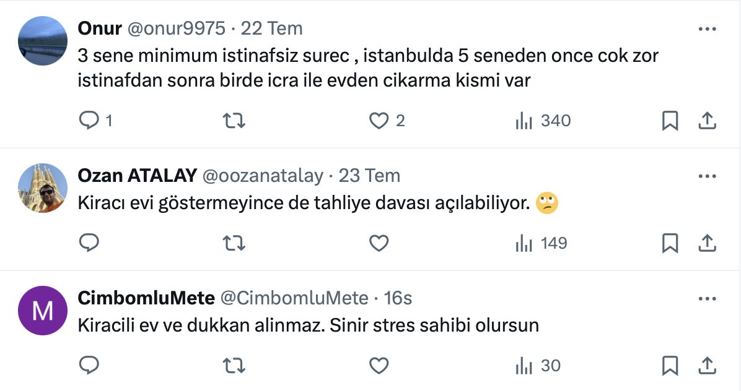Repost Ozan ATALAY's tweet
The height and width of the screenshot is (391, 741).
234,243
